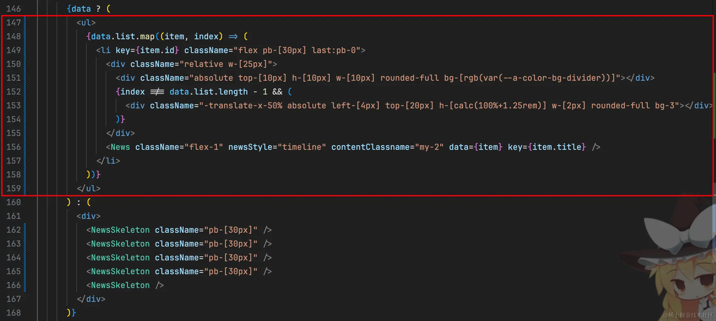Click line number 146 in the gutter

coord(14,9)
